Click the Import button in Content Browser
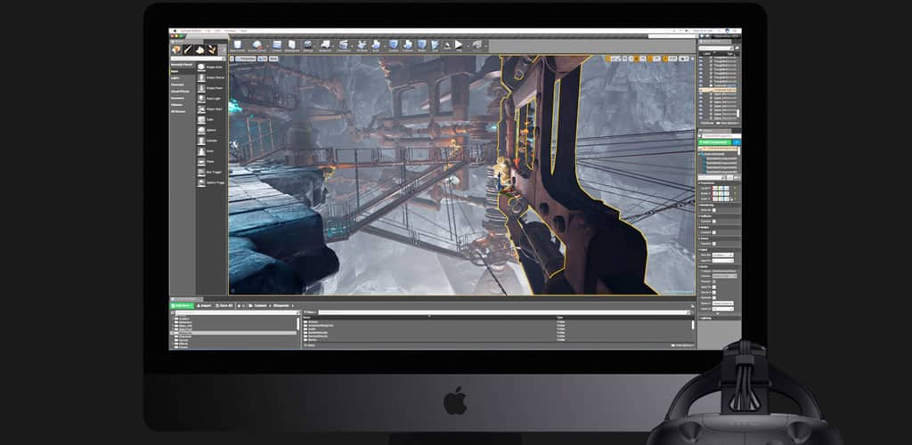Image resolution: width=912 pixels, height=445 pixels. 204,305
